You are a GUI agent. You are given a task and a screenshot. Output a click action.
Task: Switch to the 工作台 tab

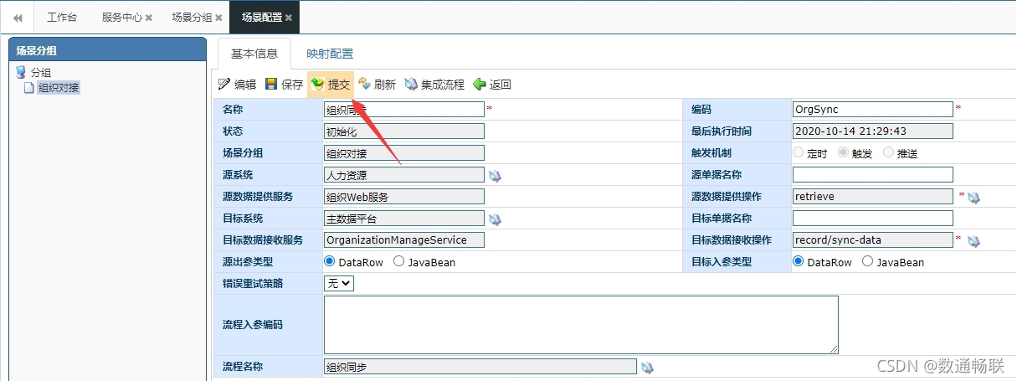pos(62,18)
